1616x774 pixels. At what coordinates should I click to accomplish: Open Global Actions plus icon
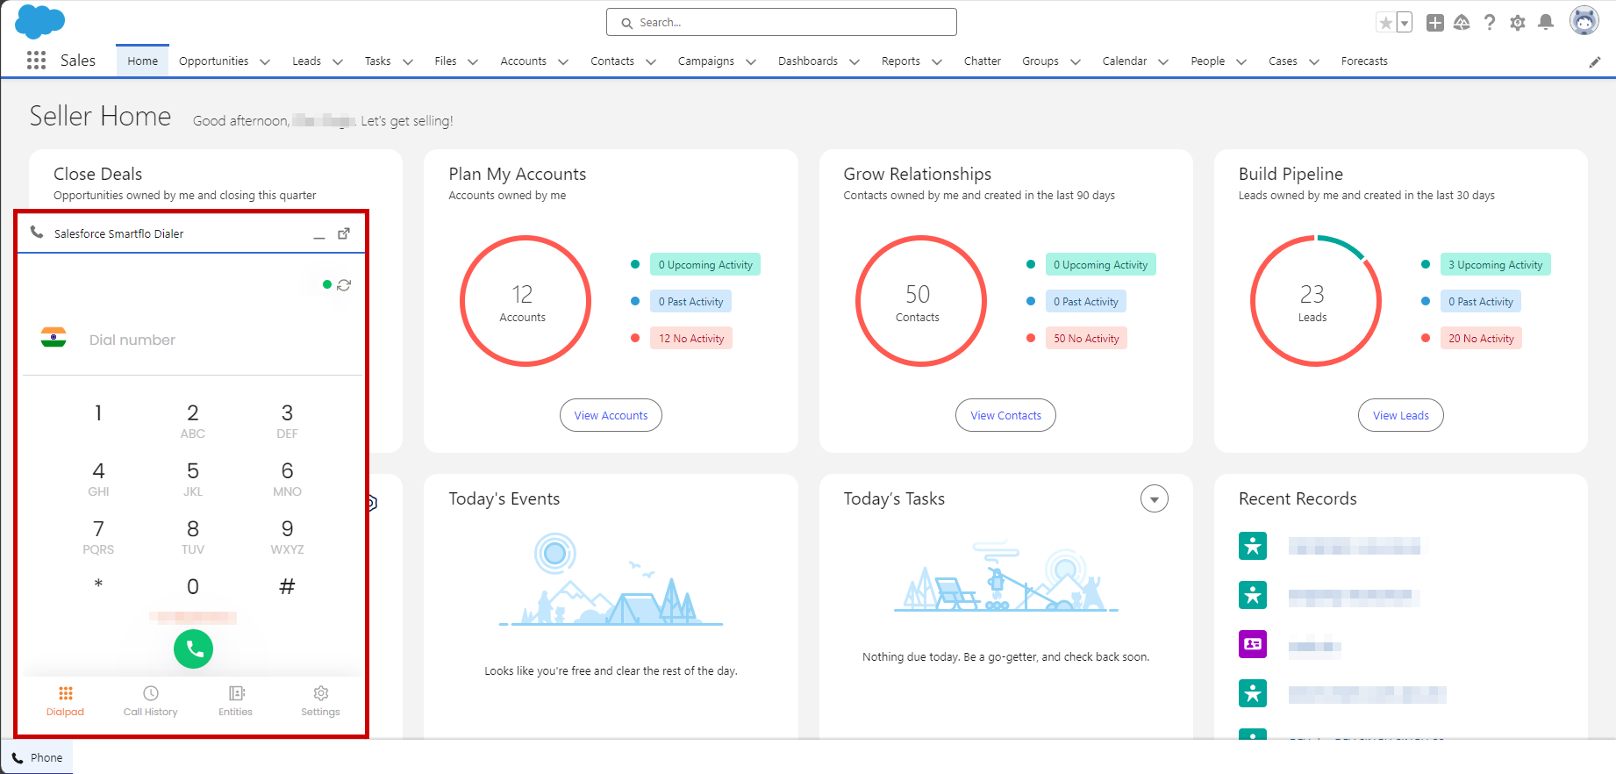tap(1435, 23)
